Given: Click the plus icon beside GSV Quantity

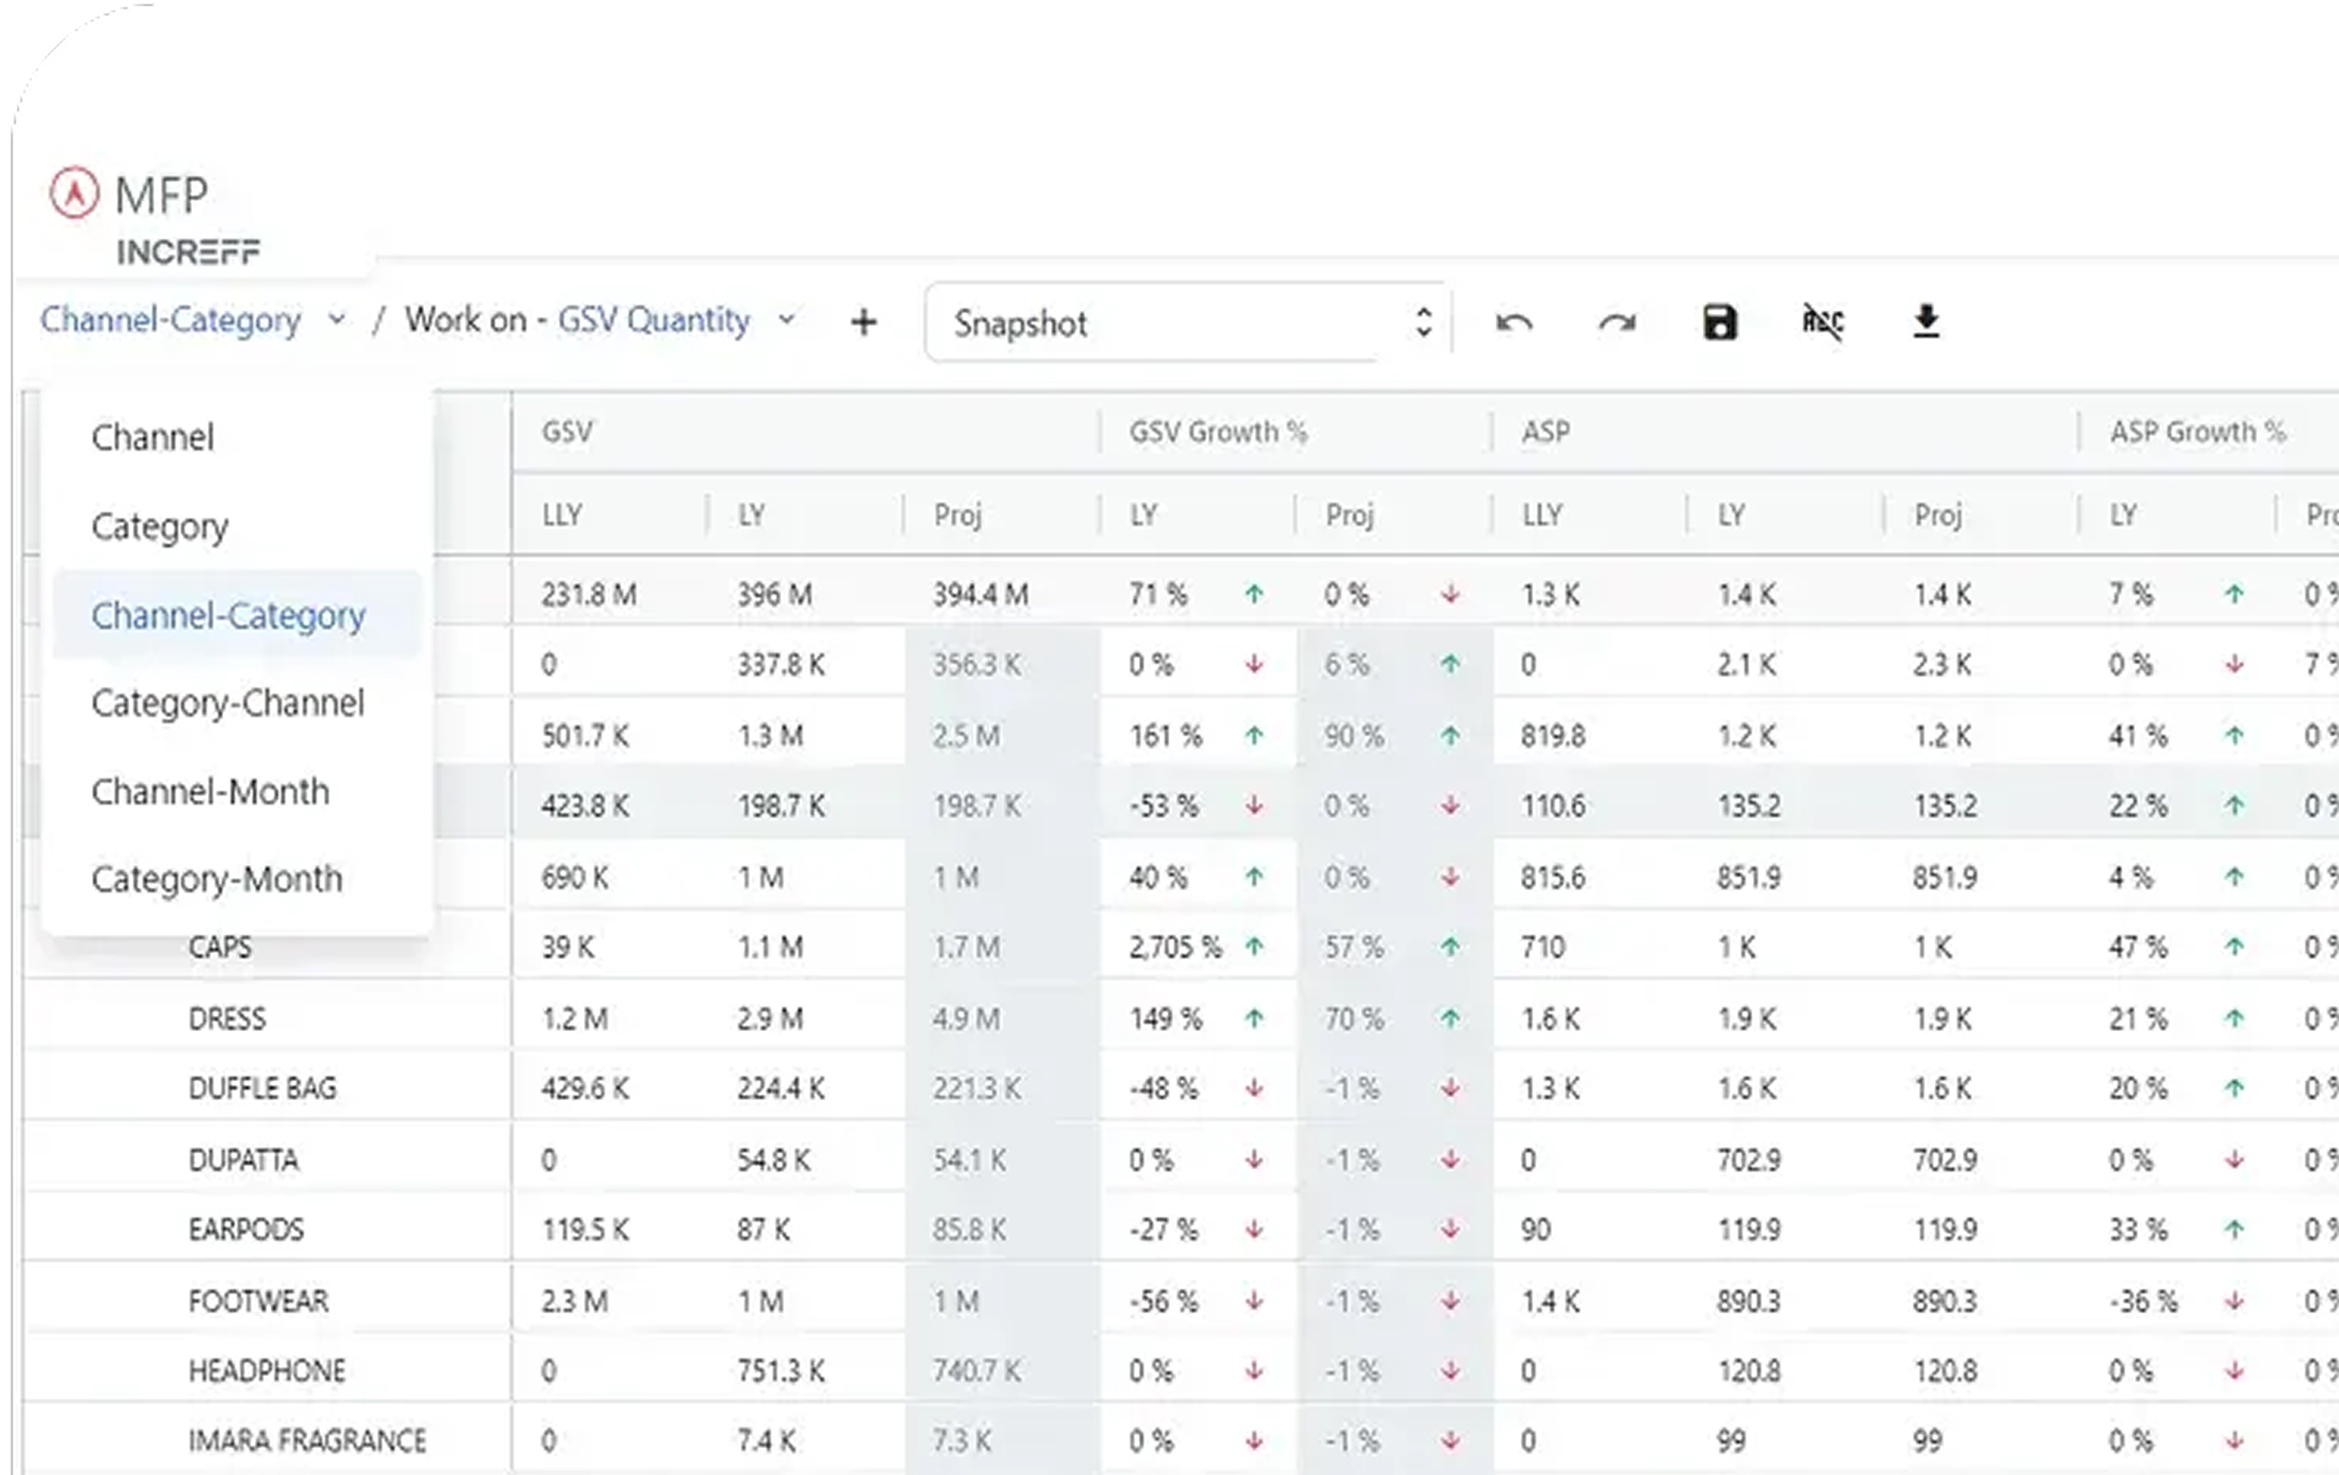Looking at the screenshot, I should (863, 322).
